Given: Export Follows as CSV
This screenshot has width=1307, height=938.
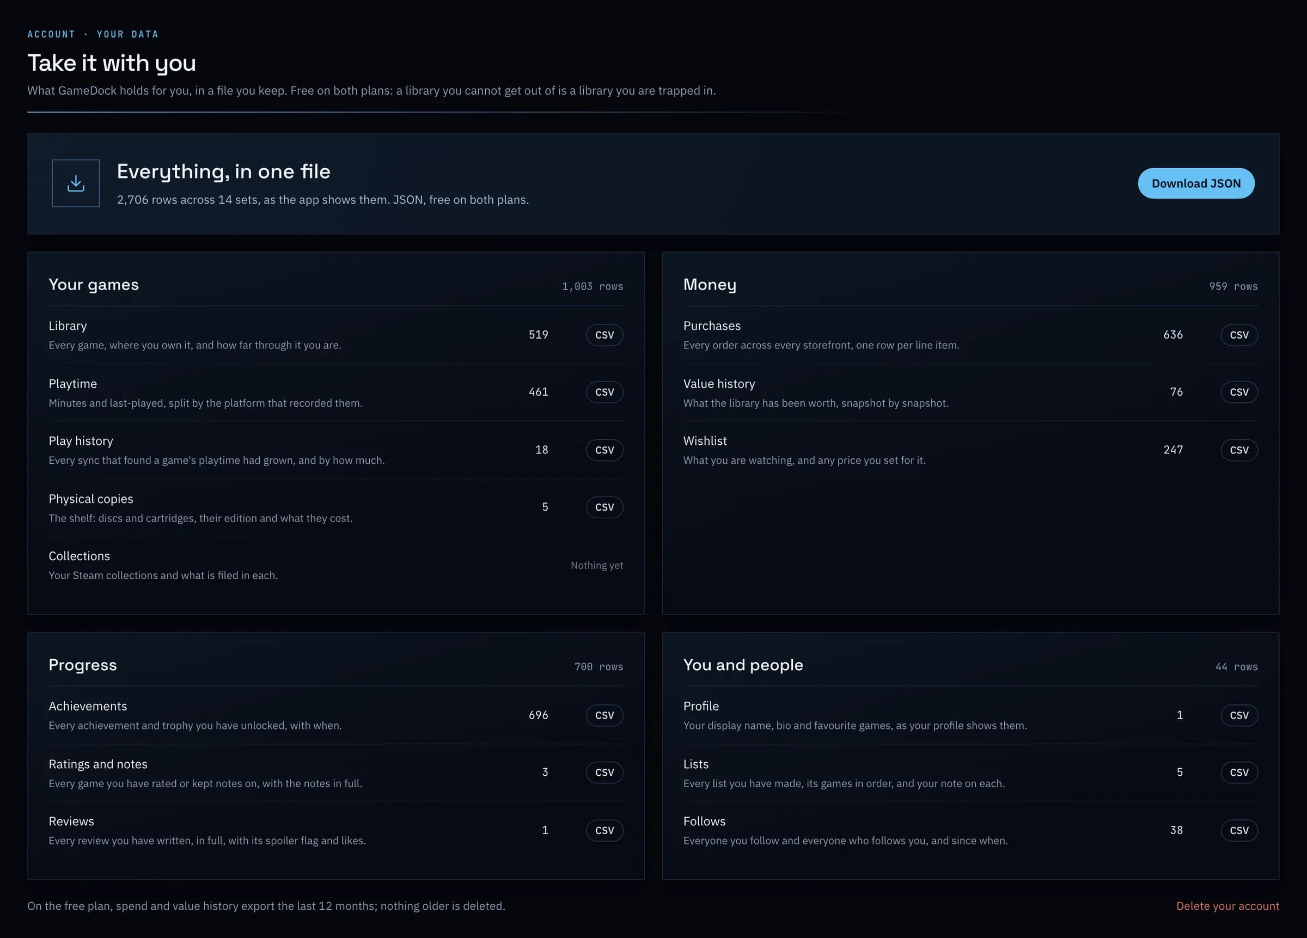Looking at the screenshot, I should [x=1239, y=830].
